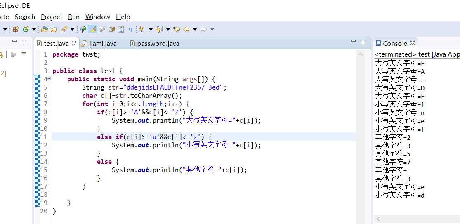Click the grayed last-tool icon next to highlighter
Screen dimensions: 460x224
[102, 29]
